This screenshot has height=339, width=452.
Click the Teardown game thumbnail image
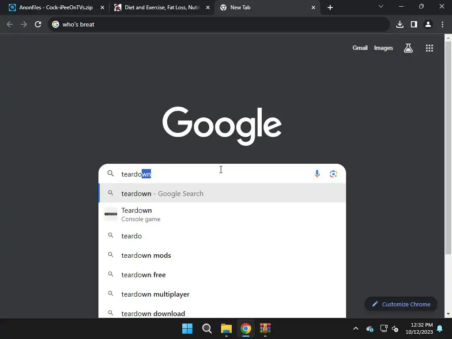point(111,214)
